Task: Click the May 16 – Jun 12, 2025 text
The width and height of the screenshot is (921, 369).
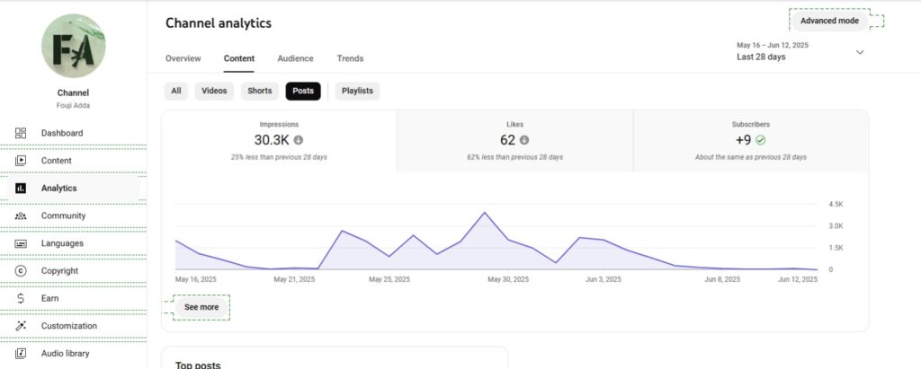Action: [773, 45]
